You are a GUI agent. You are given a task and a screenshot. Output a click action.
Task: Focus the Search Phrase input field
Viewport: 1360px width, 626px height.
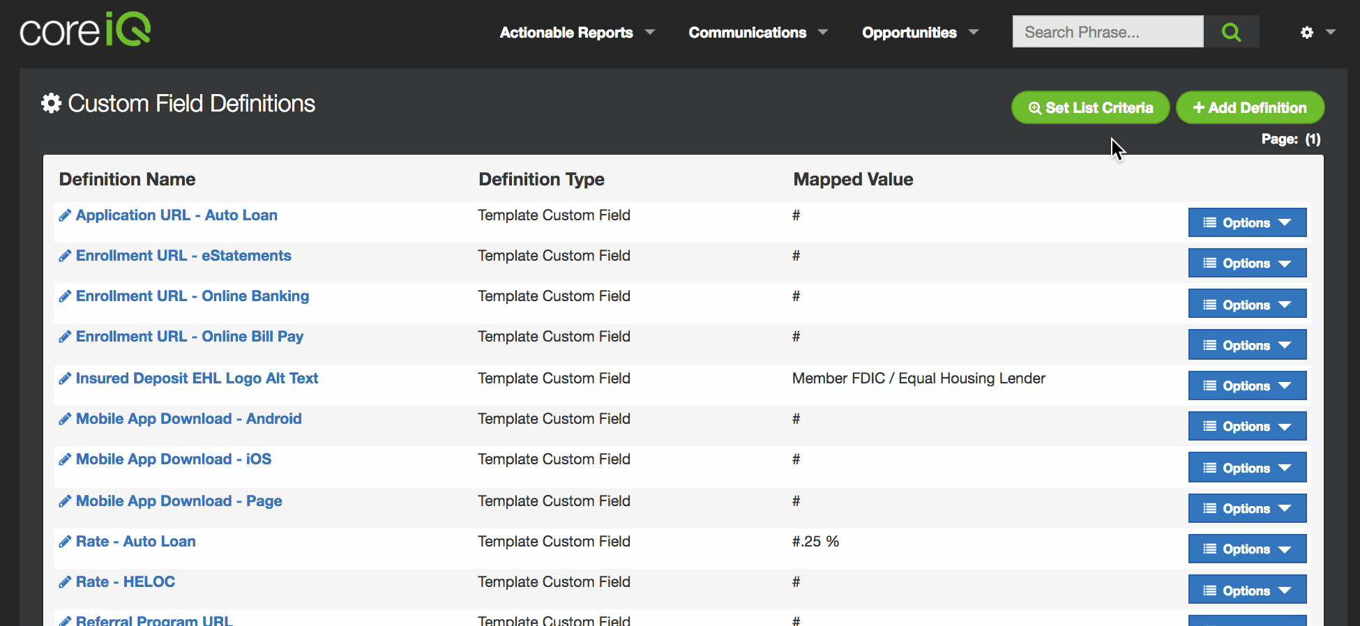[1107, 32]
